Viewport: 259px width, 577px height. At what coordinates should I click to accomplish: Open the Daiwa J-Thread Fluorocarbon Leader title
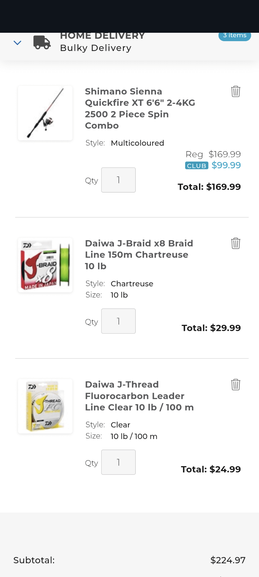[139, 396]
